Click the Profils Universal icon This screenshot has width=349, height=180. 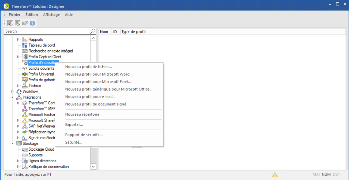(x=25, y=74)
